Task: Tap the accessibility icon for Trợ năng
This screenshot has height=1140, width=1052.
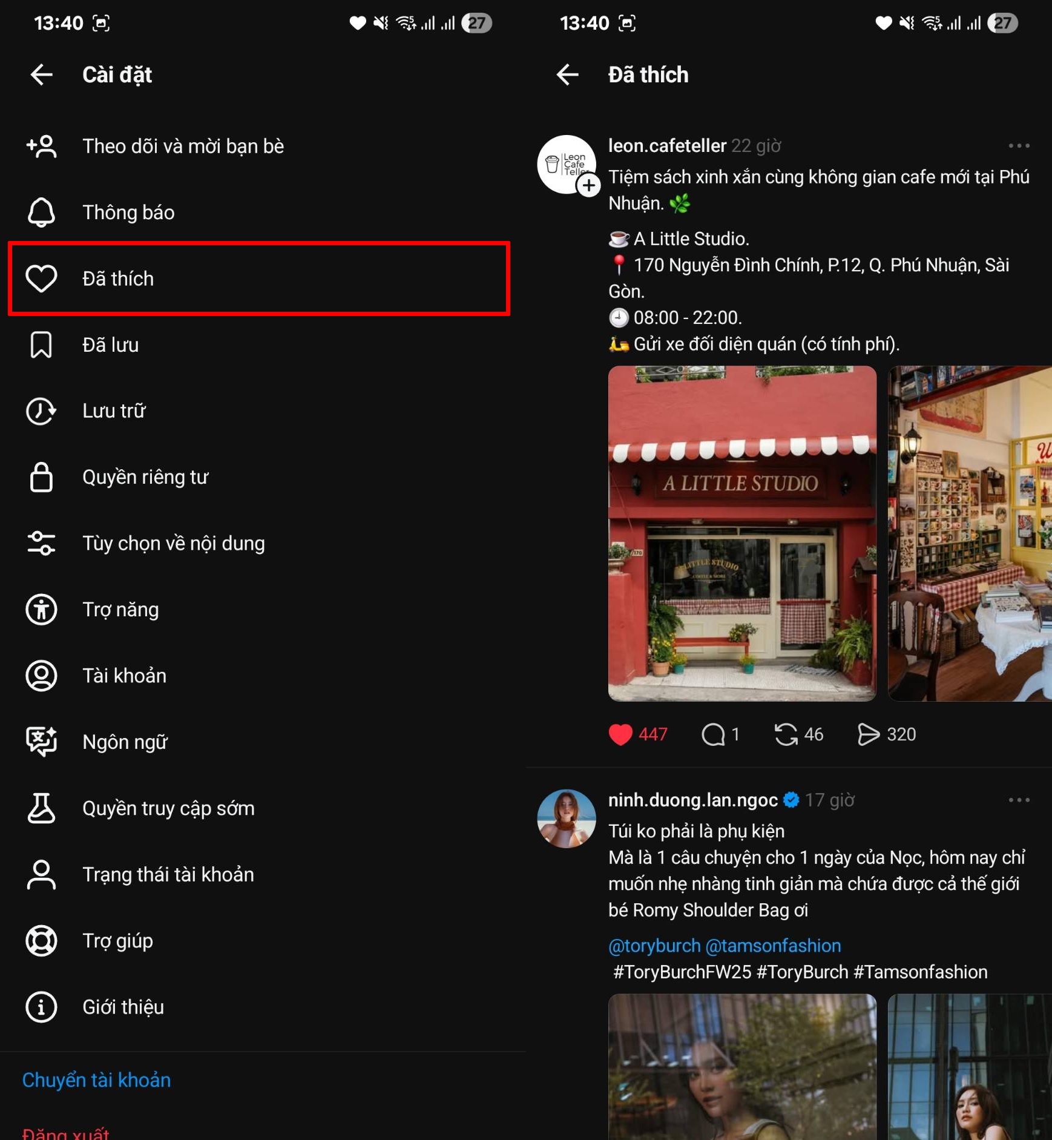Action: pos(41,610)
